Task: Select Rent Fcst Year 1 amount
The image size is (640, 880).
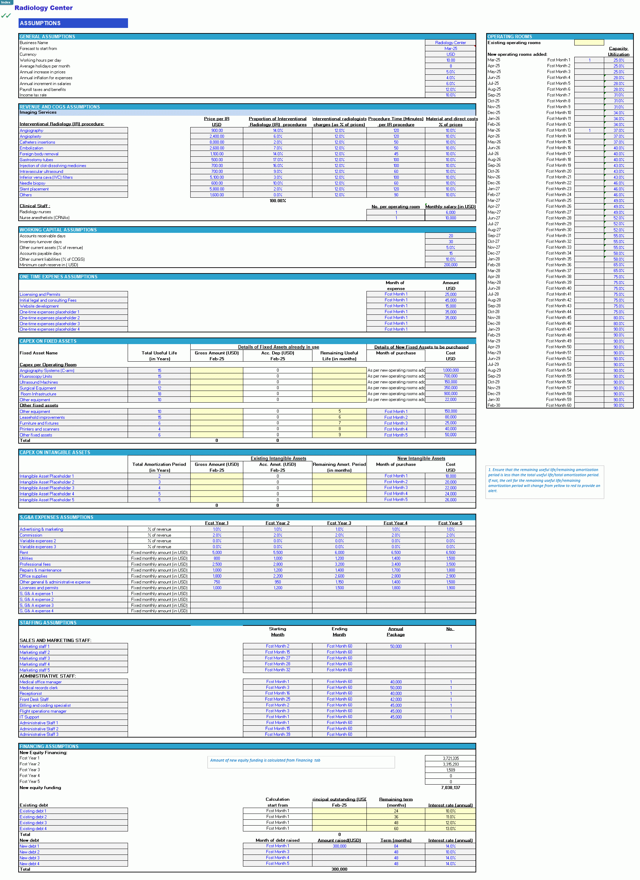Action: pos(217,552)
